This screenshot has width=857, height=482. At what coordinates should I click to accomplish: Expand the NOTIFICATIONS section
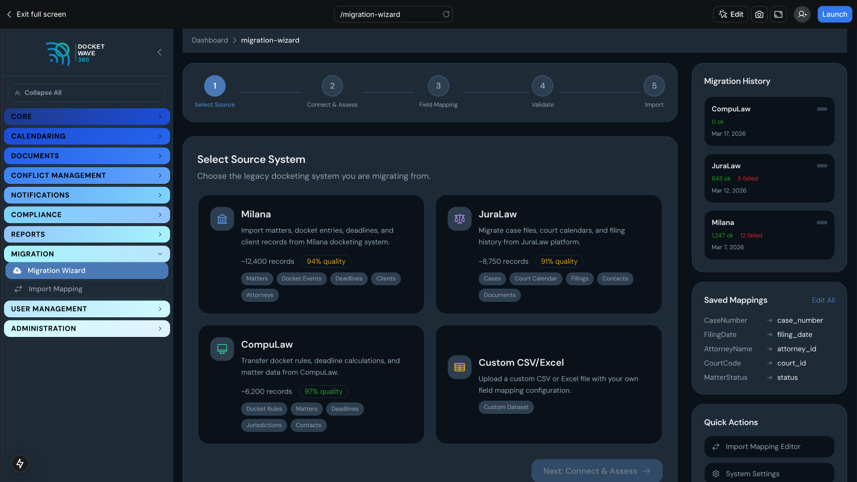click(x=87, y=195)
